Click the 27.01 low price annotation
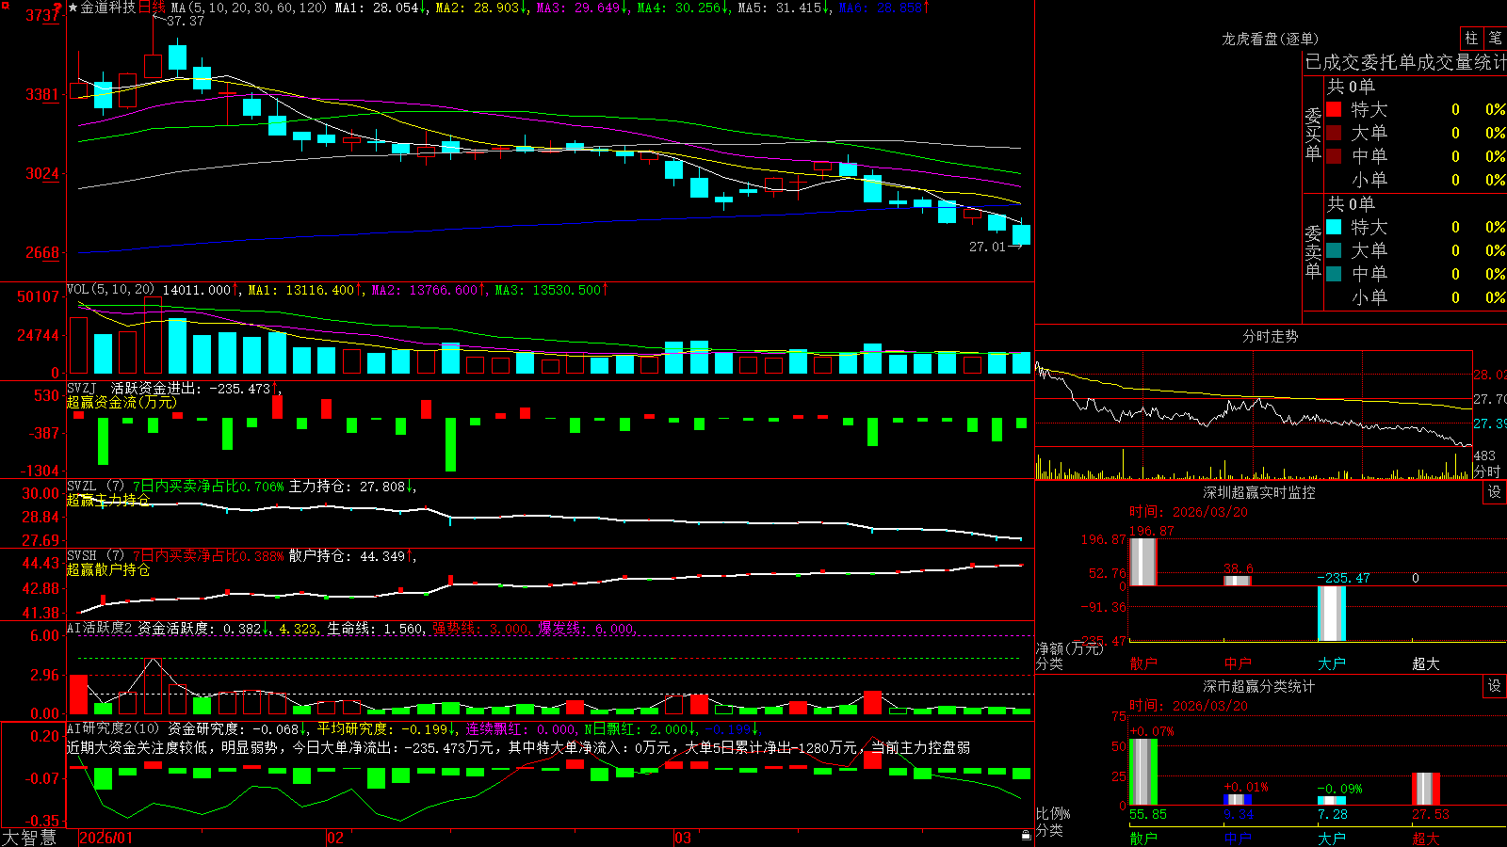 [987, 247]
